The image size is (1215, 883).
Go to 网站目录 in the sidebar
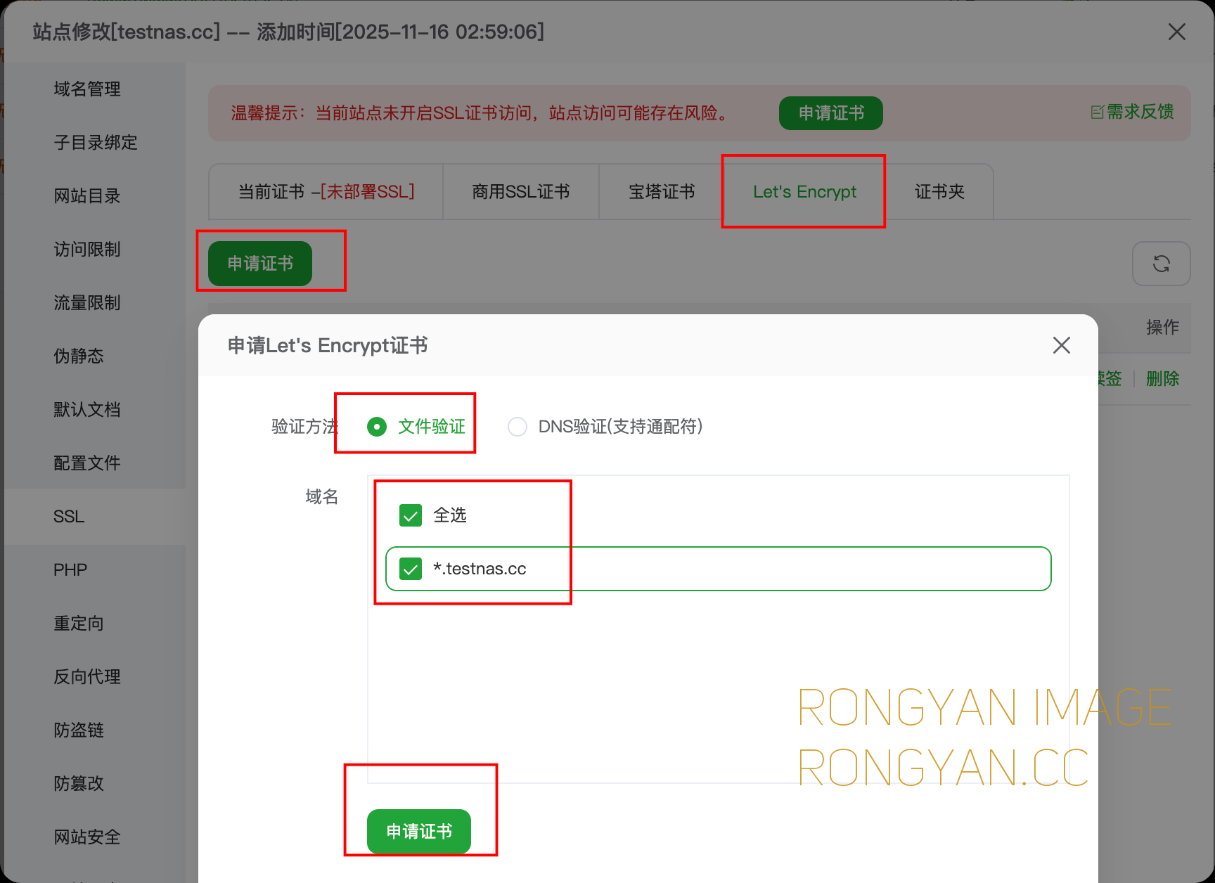coord(87,196)
